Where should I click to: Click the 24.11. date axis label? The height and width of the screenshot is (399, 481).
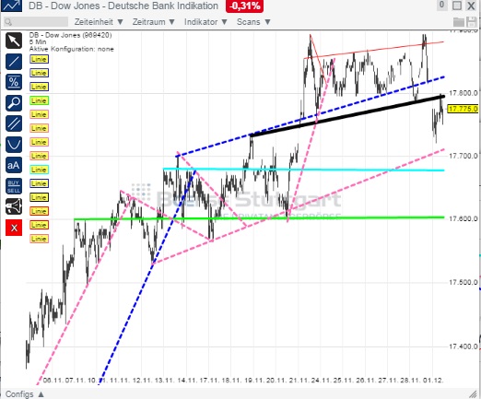pos(321,381)
